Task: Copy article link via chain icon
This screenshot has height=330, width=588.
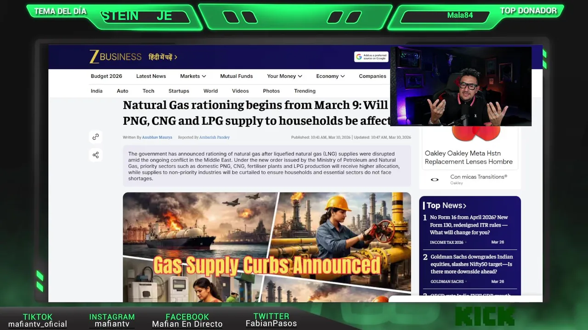Action: coord(96,137)
